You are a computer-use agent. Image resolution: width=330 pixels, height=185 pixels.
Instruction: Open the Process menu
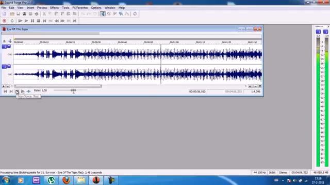tap(42, 8)
